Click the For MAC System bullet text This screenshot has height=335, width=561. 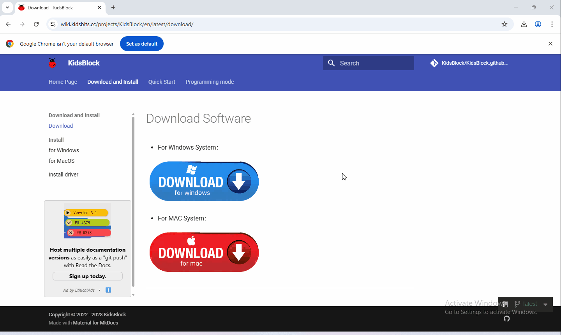[x=182, y=218]
